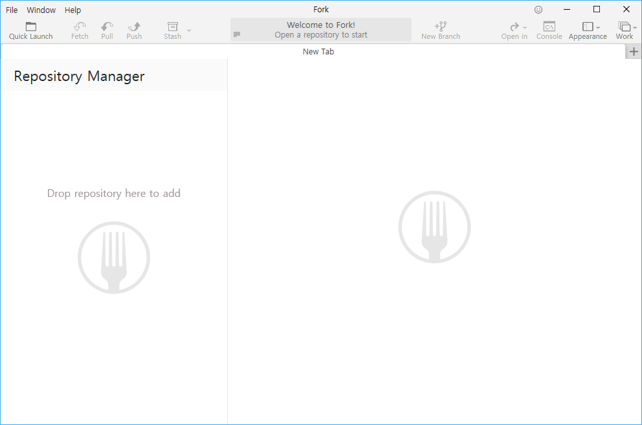Select the New Tab tab
The width and height of the screenshot is (642, 425).
point(313,52)
